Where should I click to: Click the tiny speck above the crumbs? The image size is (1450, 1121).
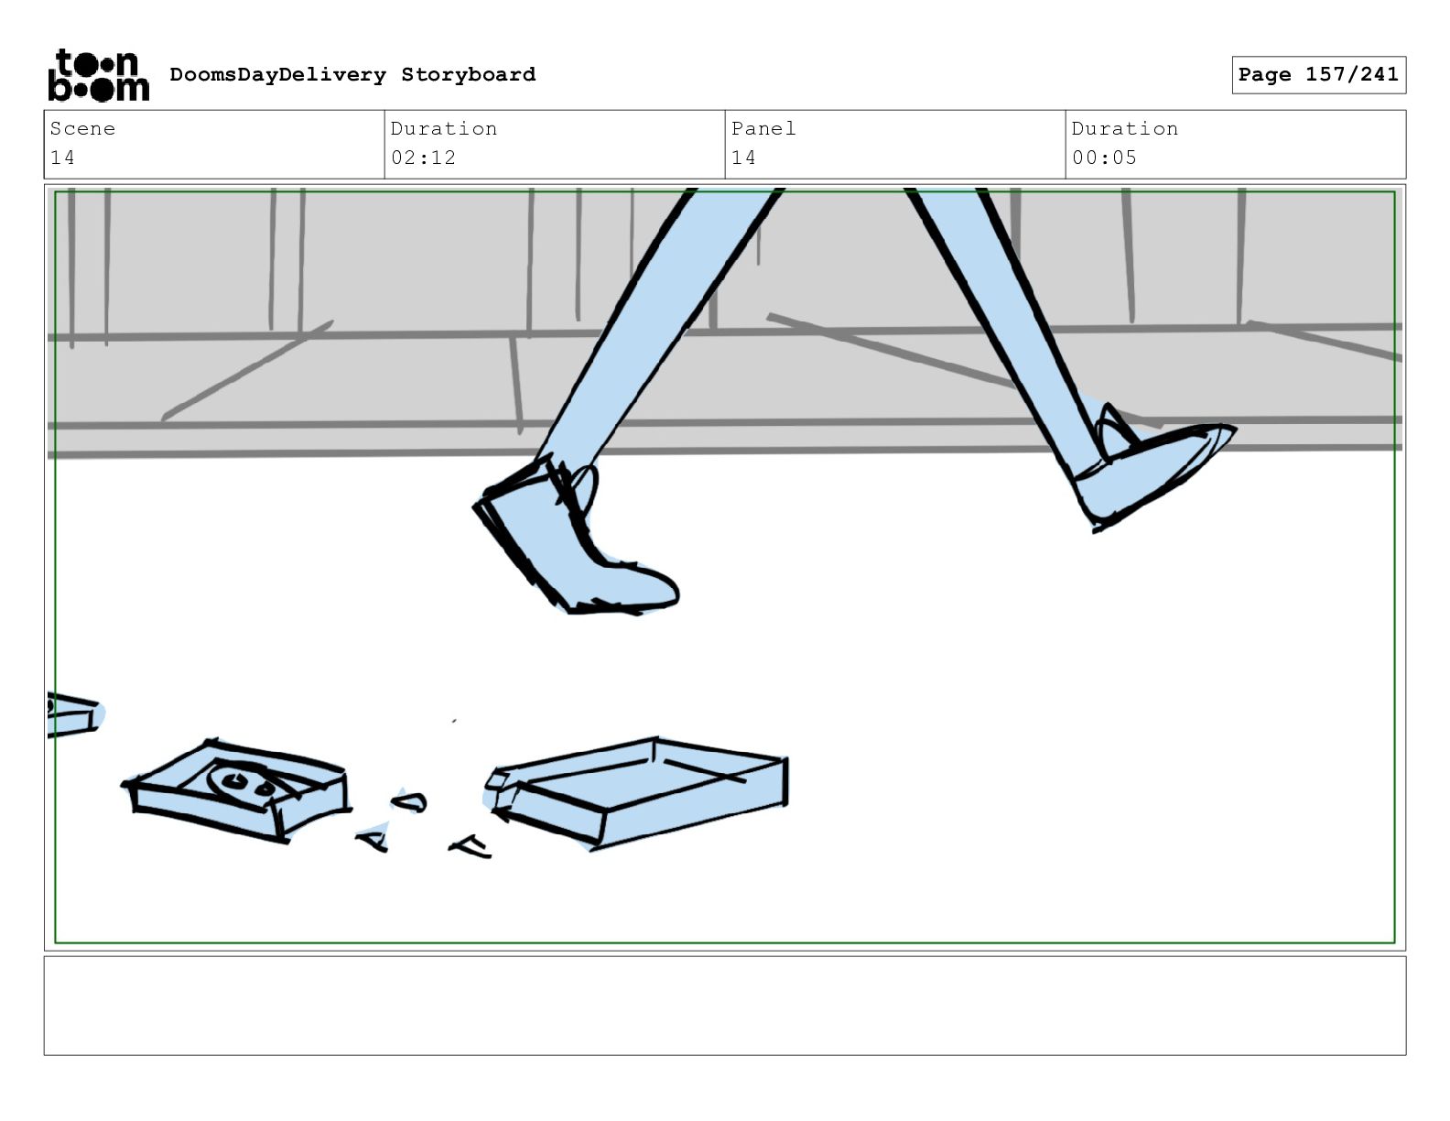coord(454,722)
